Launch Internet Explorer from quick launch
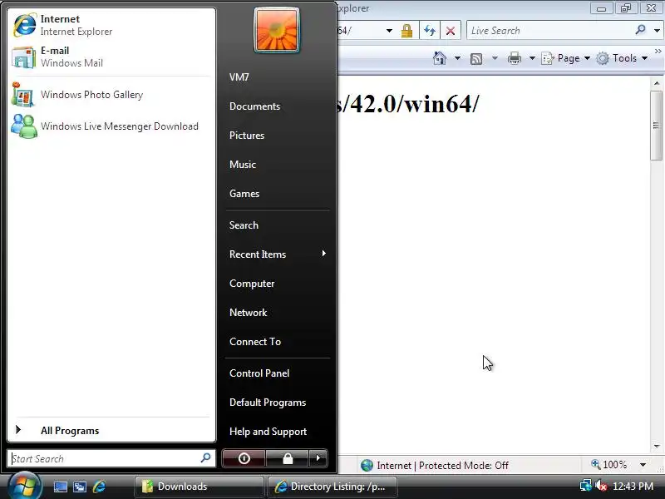The image size is (665, 499). 99,487
